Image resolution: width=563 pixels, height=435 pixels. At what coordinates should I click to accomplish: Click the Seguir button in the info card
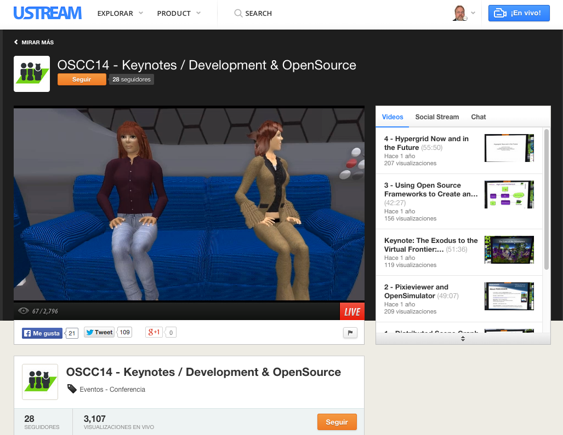coord(337,422)
